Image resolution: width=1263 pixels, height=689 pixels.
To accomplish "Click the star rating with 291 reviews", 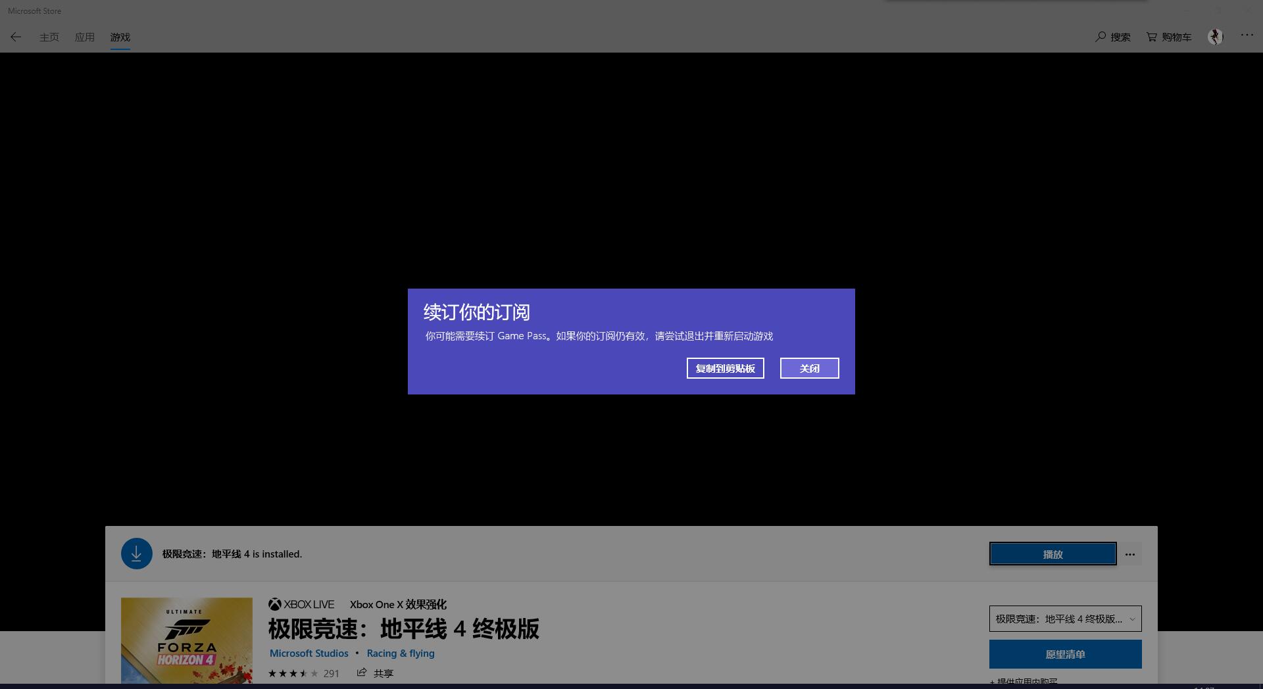I will (303, 673).
